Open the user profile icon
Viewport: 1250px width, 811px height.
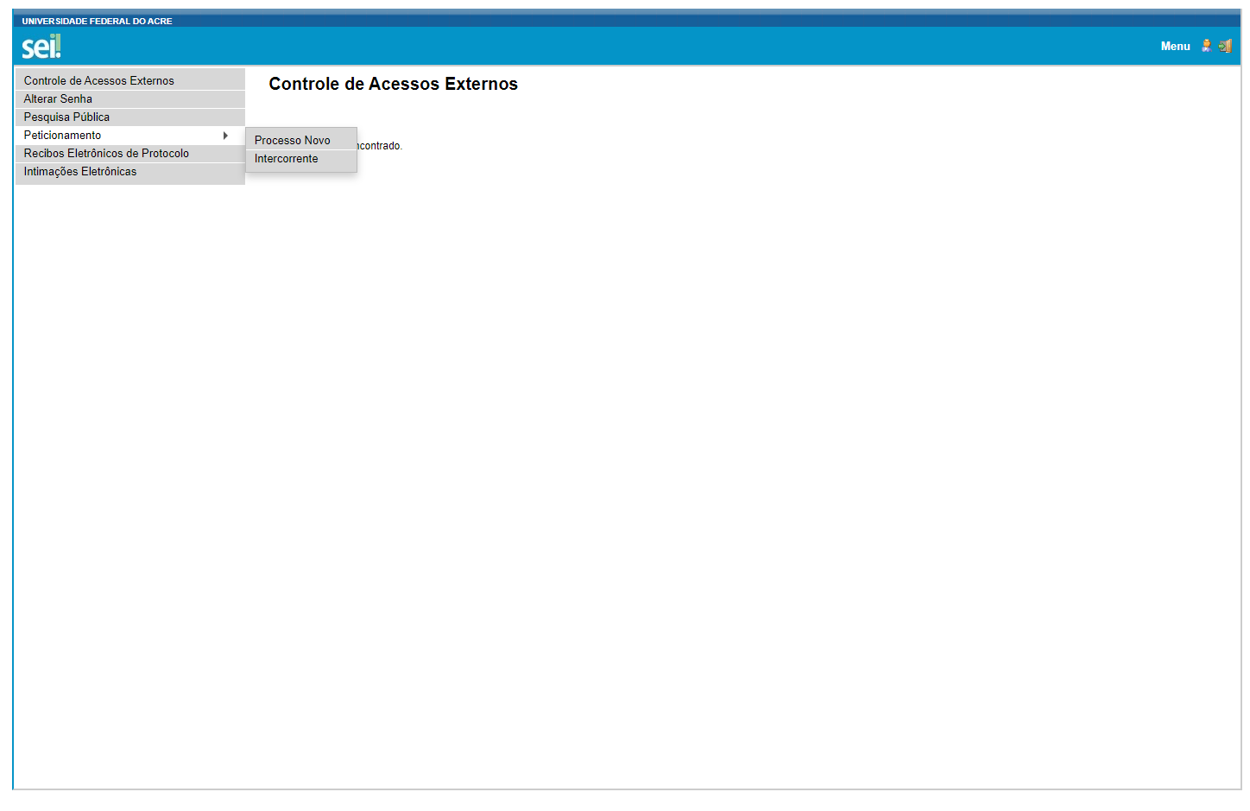pos(1206,46)
